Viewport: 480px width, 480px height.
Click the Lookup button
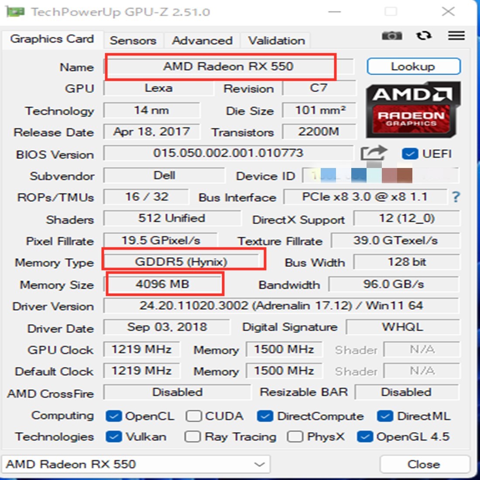tap(414, 66)
